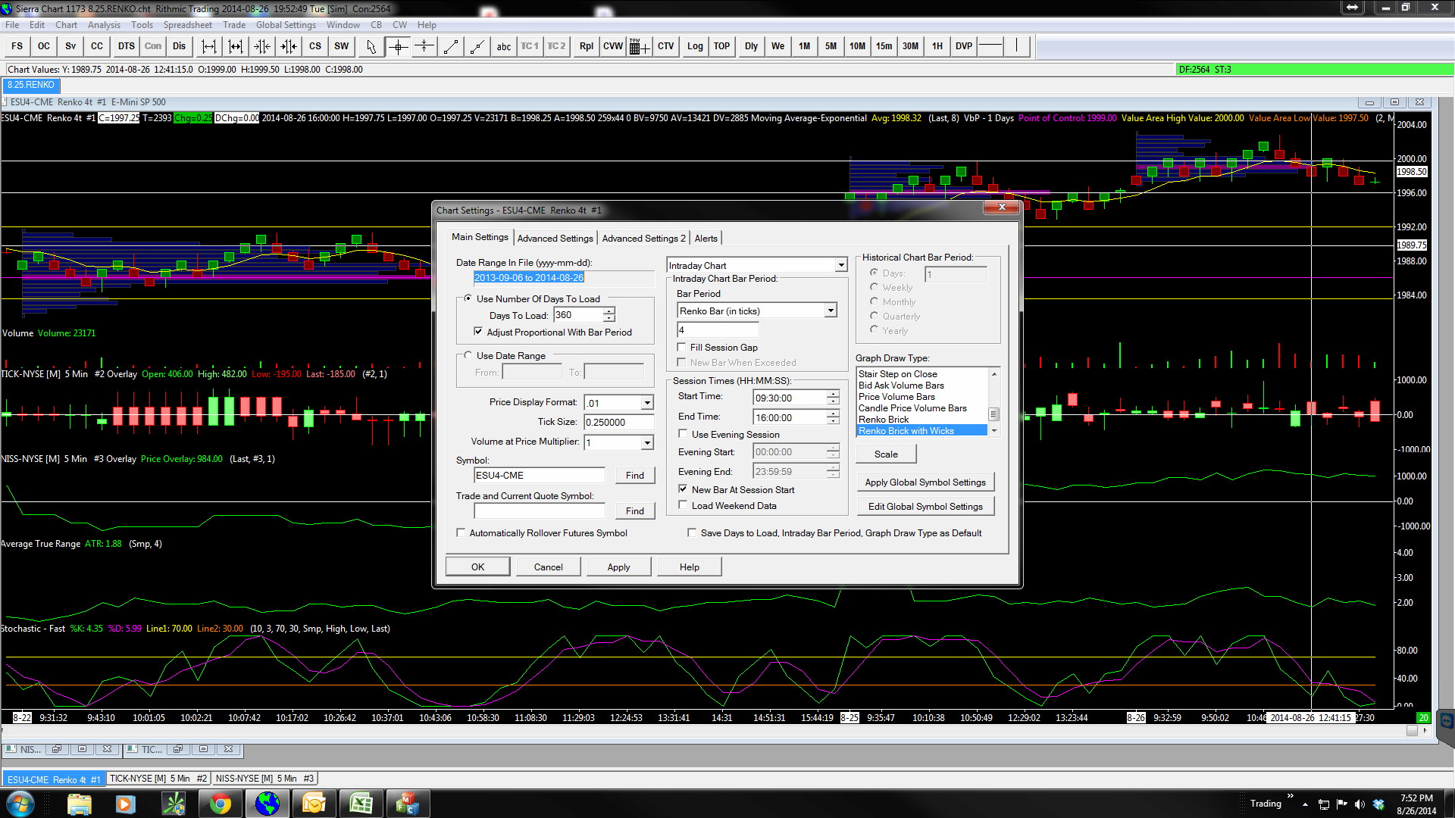Open the Price Display Format dropdown
Screen dimensions: 1455x818
click(x=647, y=403)
